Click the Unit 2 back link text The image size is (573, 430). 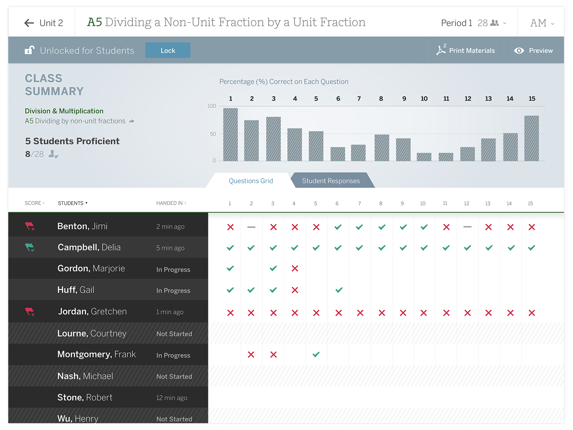coord(51,23)
